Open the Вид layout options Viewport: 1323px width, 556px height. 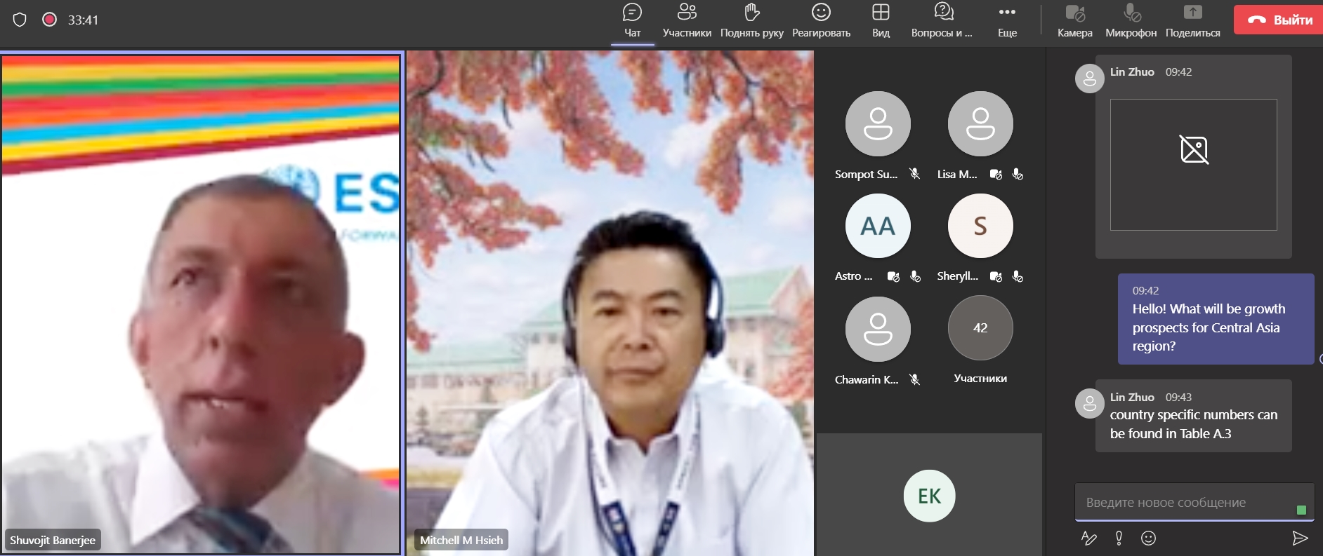tap(881, 21)
